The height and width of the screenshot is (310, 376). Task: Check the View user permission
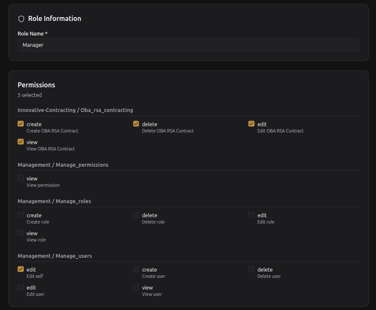coord(136,287)
